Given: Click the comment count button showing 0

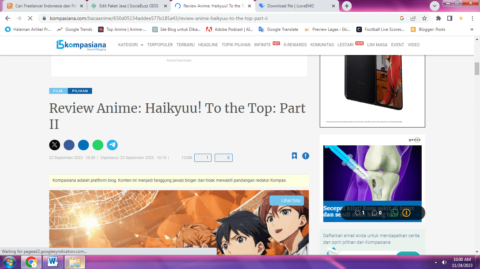Looking at the screenshot, I should (223, 158).
